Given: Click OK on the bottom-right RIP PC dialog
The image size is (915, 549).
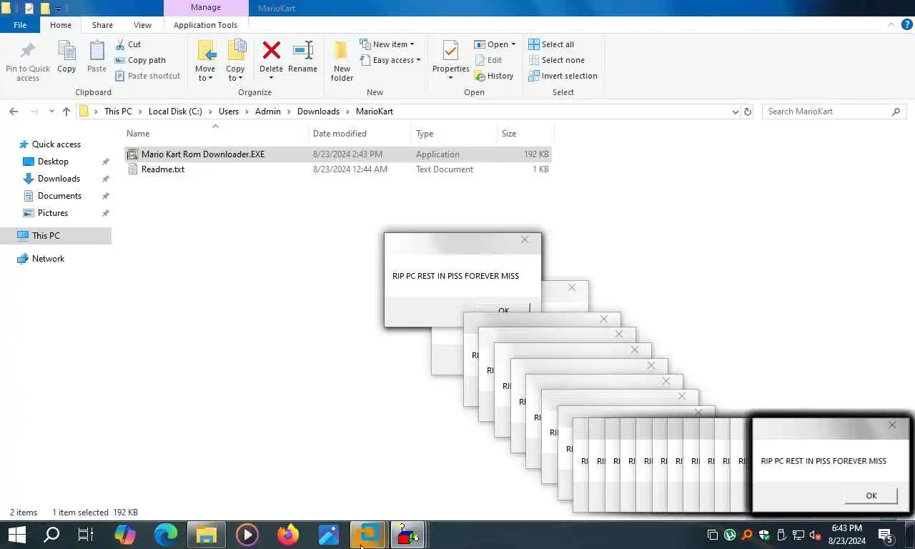Looking at the screenshot, I should [x=871, y=495].
